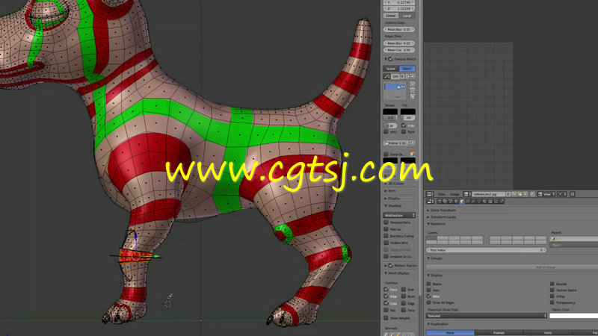Click the white Object Color swatch
The width and height of the screenshot is (598, 336).
click(x=573, y=316)
